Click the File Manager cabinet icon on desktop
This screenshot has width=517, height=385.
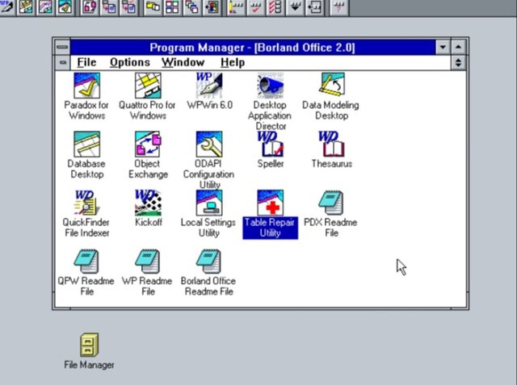(90, 345)
